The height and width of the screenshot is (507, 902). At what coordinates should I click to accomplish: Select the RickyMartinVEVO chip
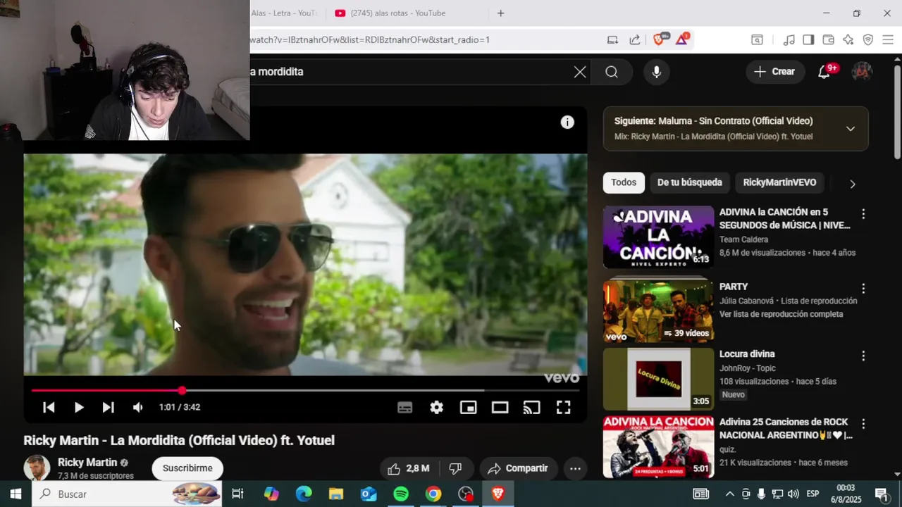[779, 182]
